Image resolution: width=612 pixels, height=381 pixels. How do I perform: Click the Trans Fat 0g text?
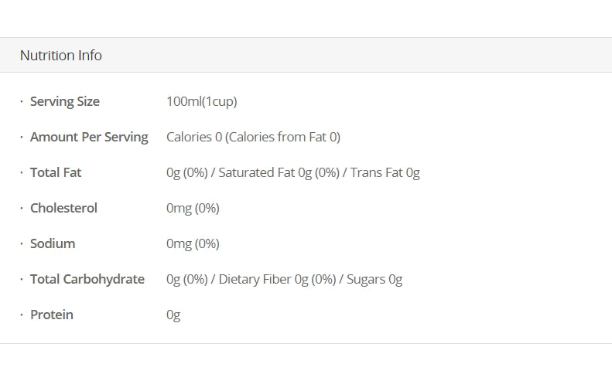pos(385,172)
